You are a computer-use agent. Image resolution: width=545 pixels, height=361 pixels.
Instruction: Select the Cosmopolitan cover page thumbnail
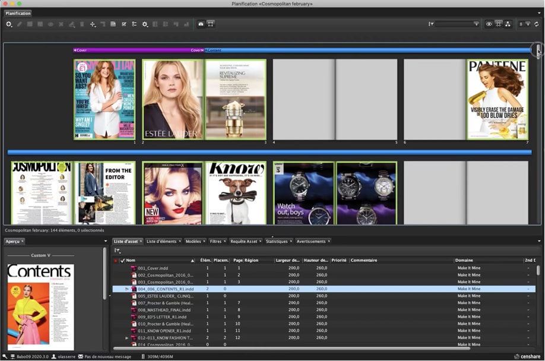[x=104, y=99]
